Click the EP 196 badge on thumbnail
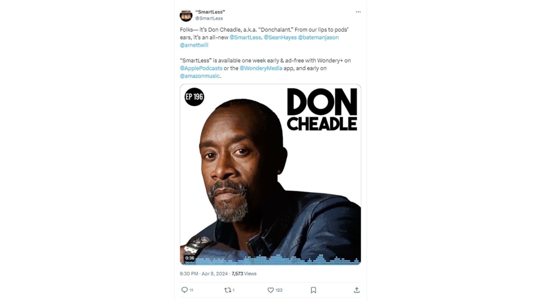535x301 pixels. pyautogui.click(x=194, y=97)
